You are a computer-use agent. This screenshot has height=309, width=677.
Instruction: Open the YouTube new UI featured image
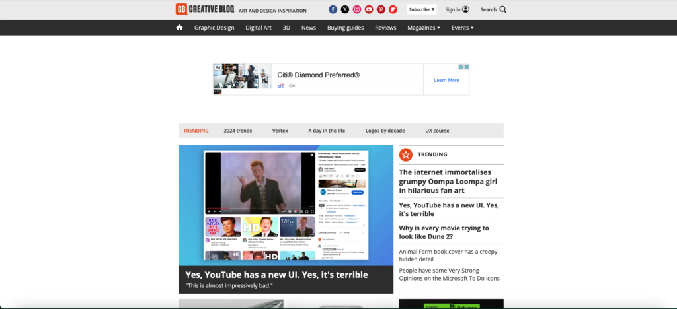click(286, 205)
